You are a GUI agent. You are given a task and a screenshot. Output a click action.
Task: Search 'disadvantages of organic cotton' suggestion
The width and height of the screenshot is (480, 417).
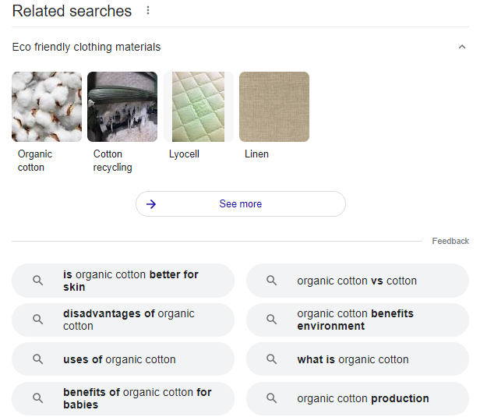tap(123, 320)
